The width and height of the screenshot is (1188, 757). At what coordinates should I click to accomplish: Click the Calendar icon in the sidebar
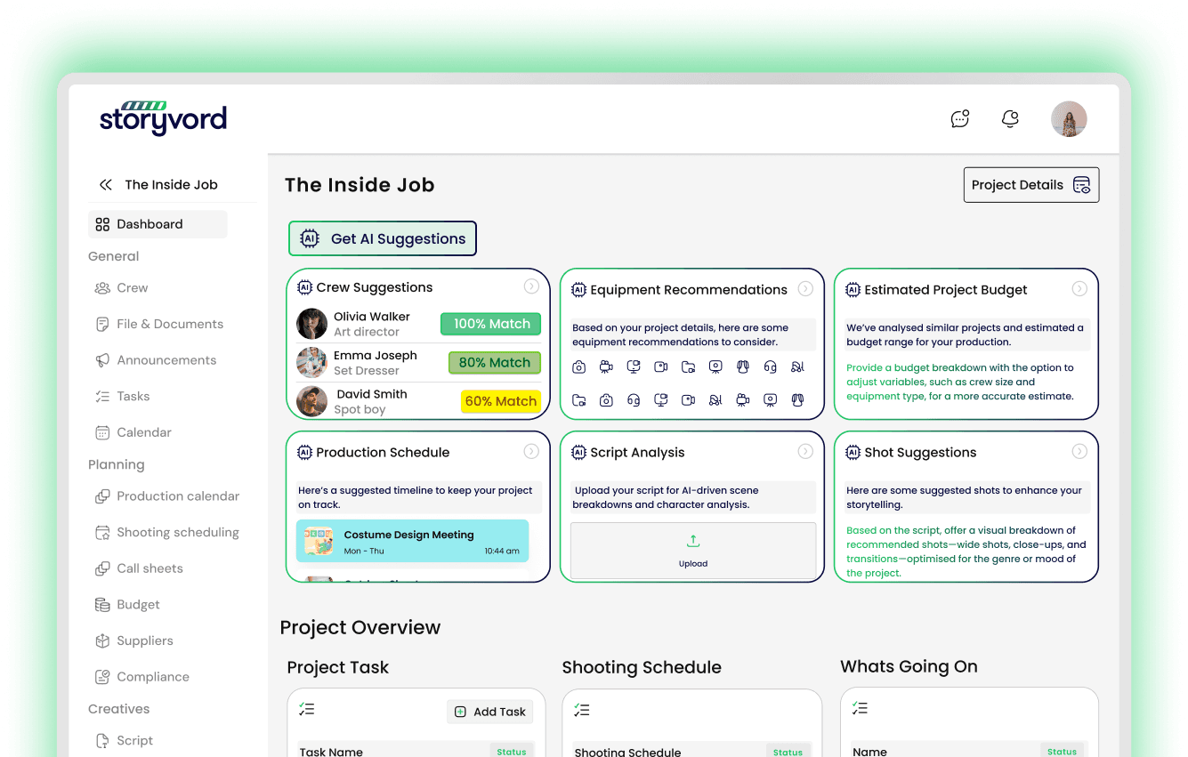102,432
